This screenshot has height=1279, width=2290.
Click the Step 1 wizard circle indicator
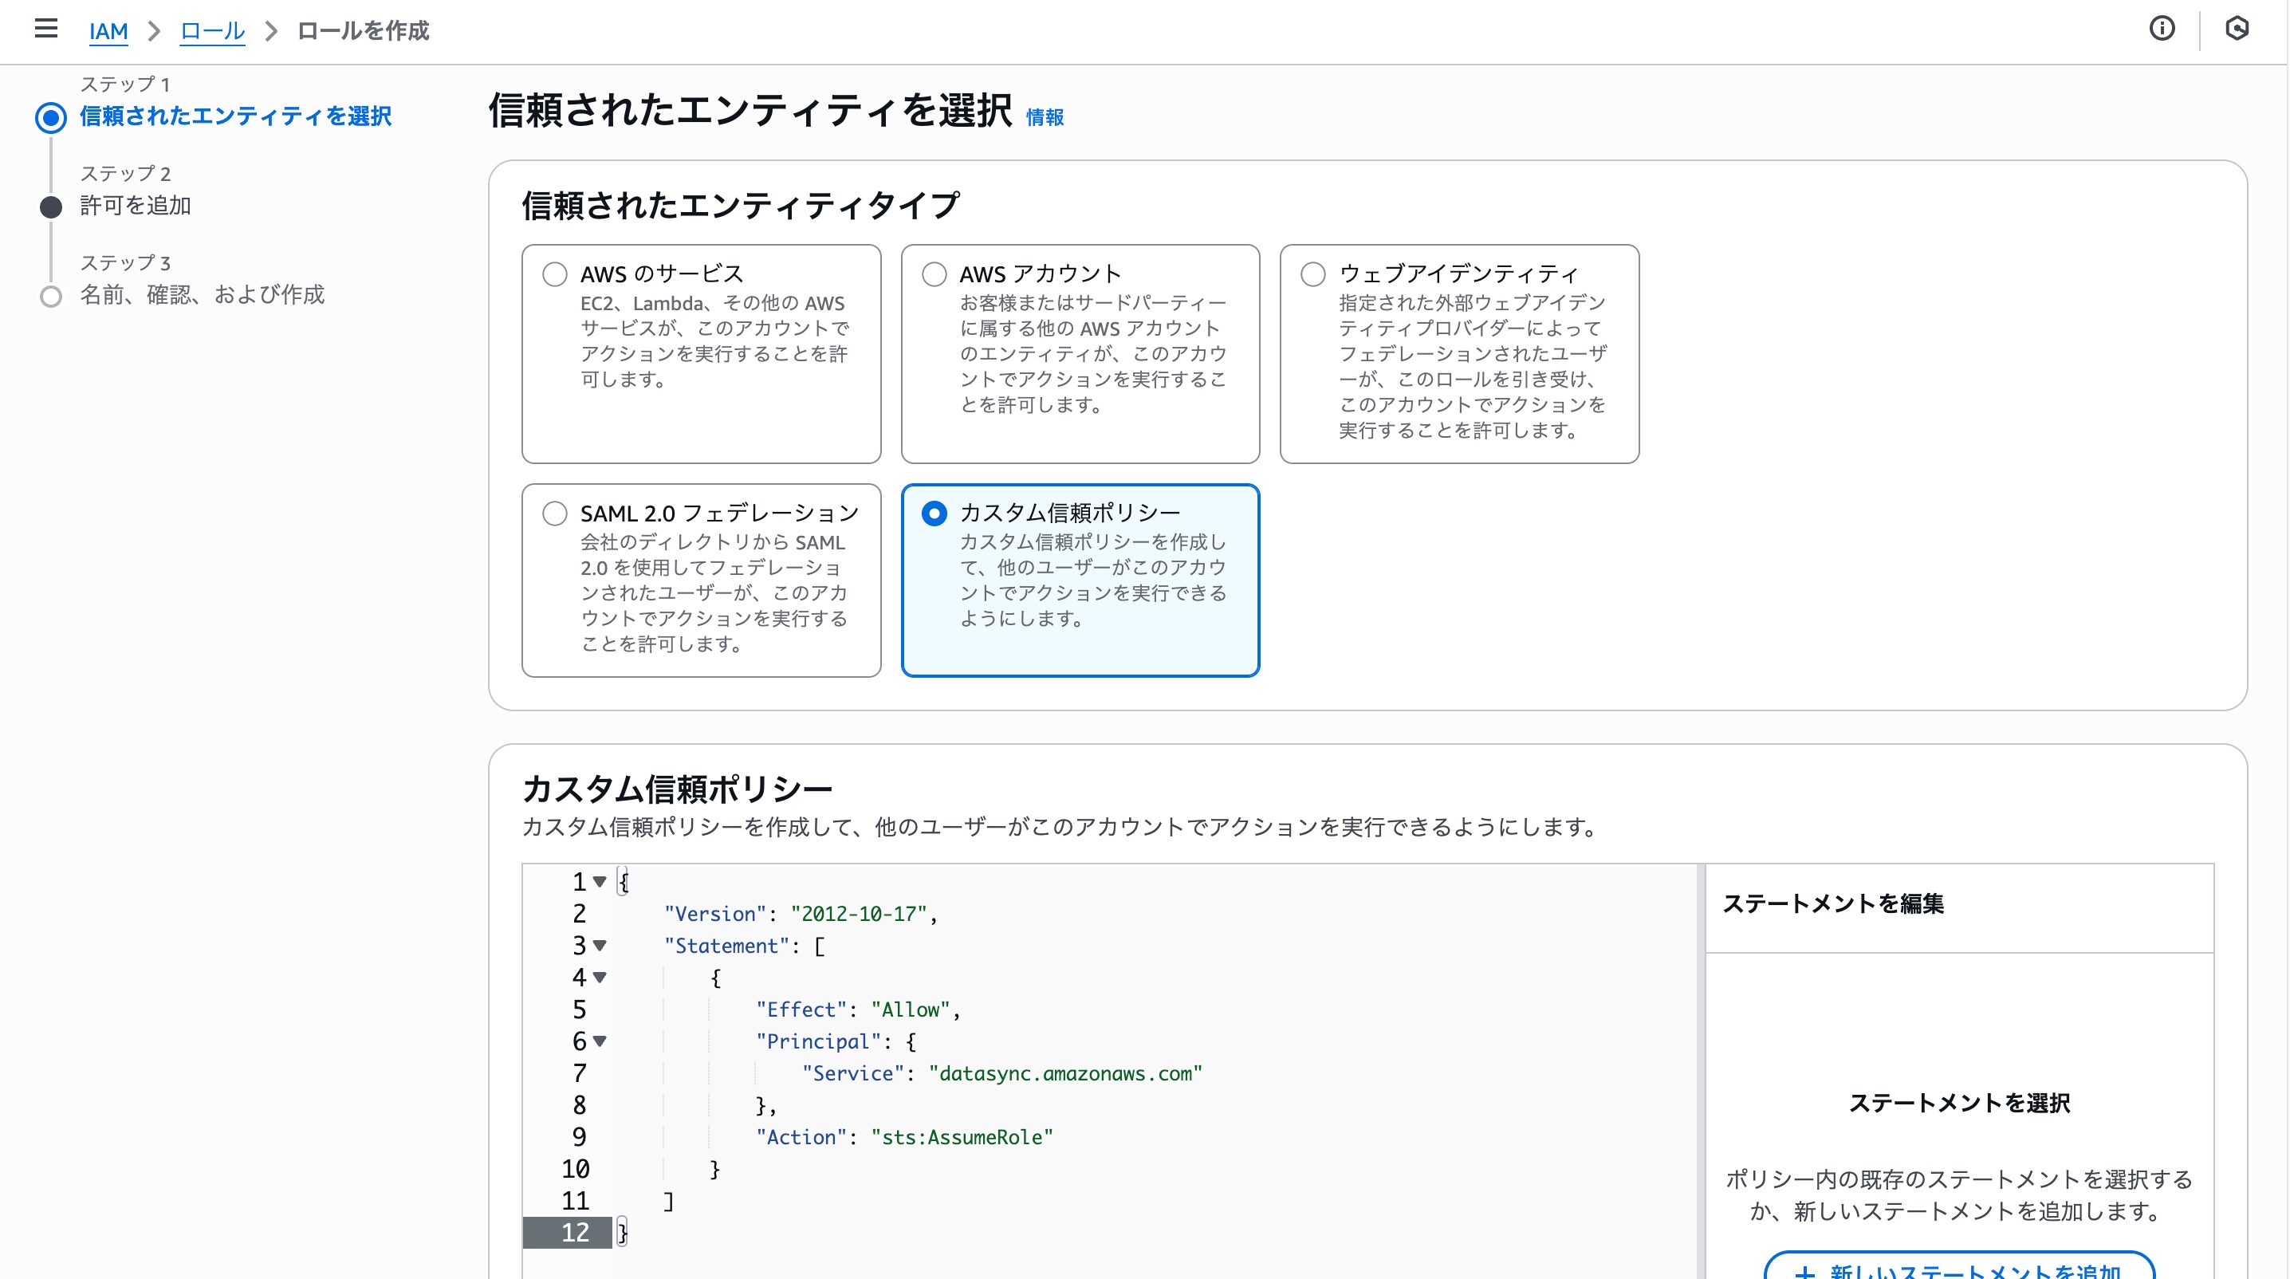tap(51, 117)
